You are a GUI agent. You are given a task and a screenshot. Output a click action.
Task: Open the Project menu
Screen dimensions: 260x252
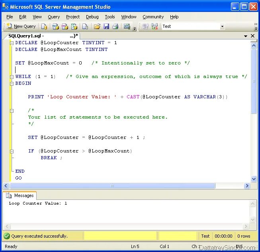click(x=73, y=17)
